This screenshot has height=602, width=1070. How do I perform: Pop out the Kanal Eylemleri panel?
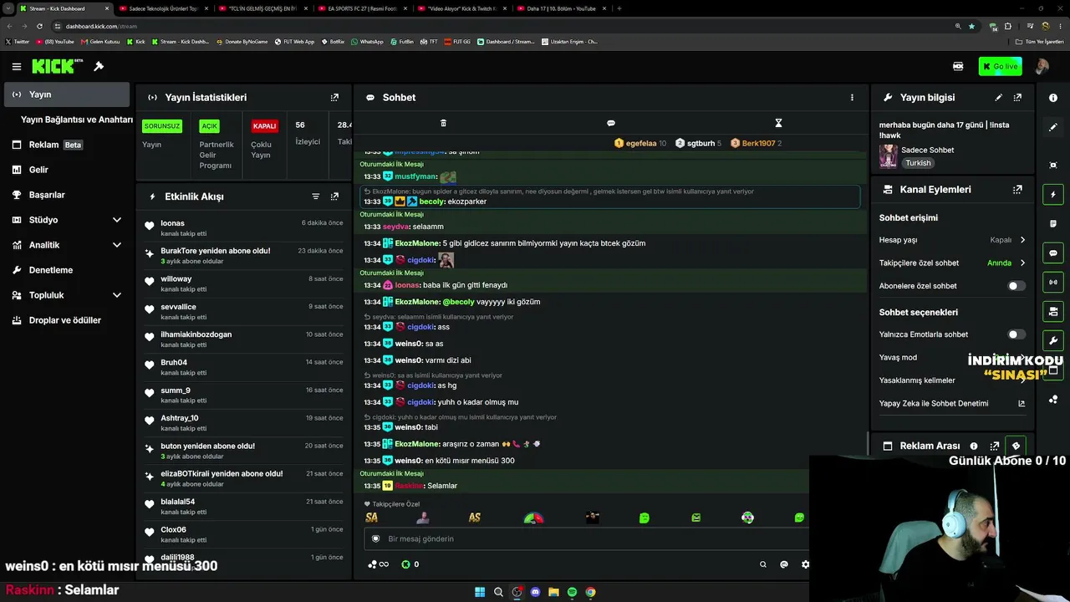click(1017, 189)
